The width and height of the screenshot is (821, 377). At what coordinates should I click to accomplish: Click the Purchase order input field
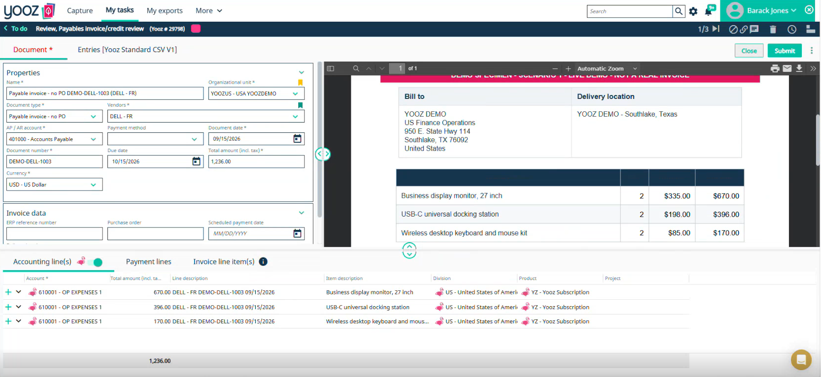tap(155, 234)
